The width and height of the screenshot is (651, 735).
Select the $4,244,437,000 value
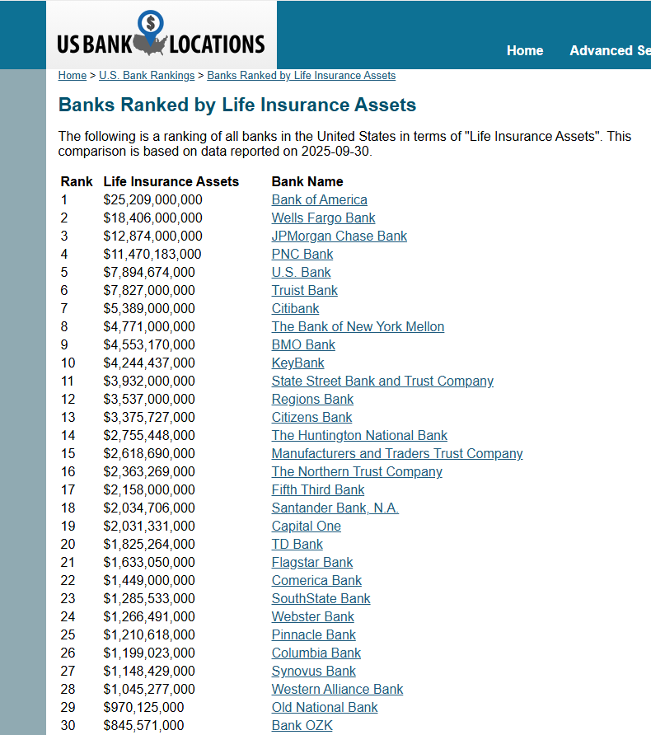[x=149, y=363]
